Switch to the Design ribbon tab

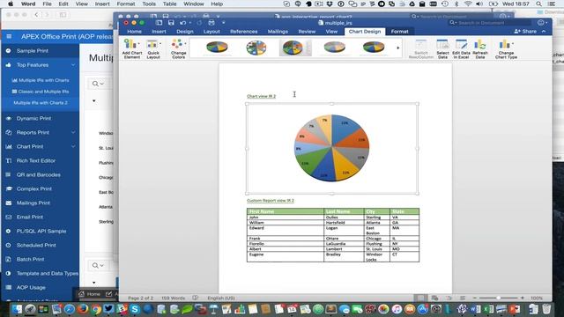[185, 32]
